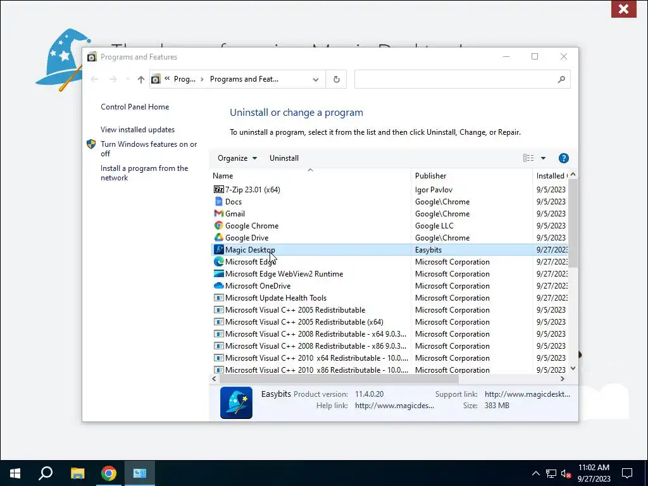Image resolution: width=648 pixels, height=486 pixels.
Task: Click Uninstall in the toolbar
Action: point(284,158)
